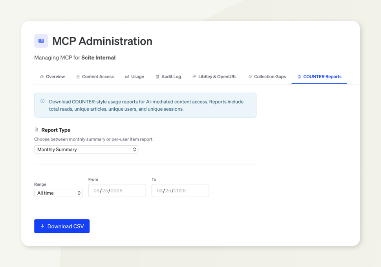Viewport: 381px width, 267px height.
Task: Click the Collection Gaps search icon
Action: [x=250, y=77]
